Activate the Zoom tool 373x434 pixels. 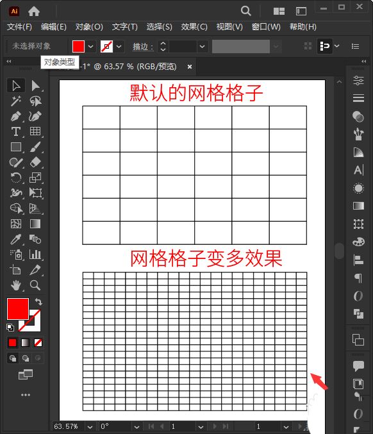point(35,285)
